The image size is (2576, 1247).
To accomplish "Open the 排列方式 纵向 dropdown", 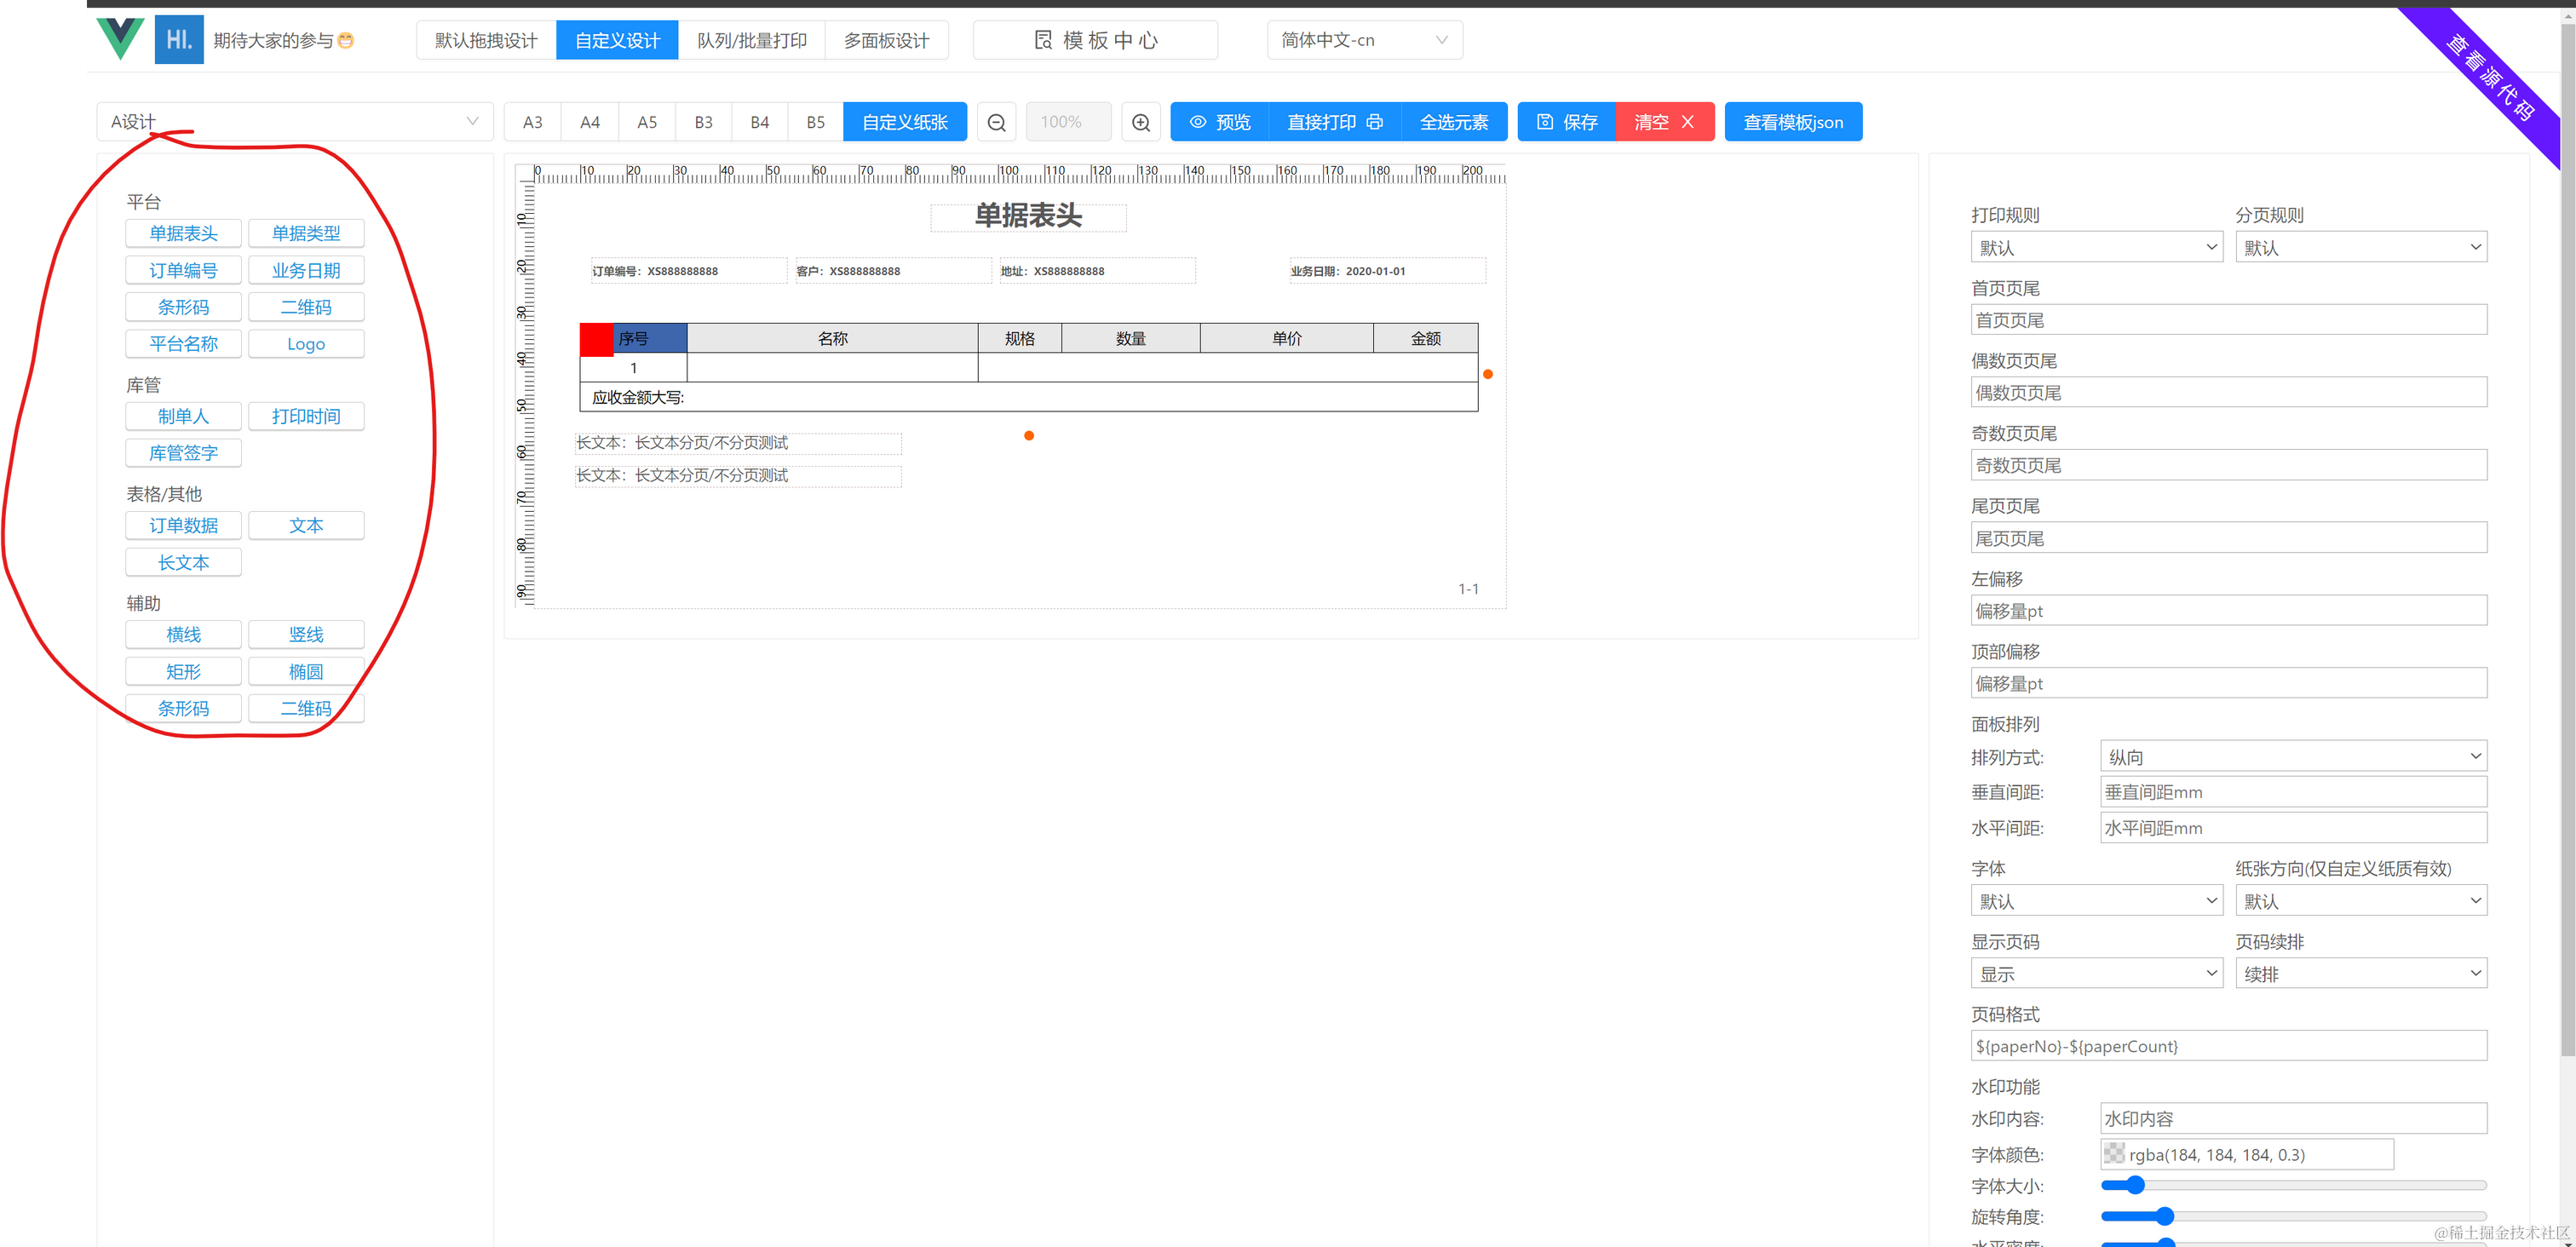I will [2292, 757].
